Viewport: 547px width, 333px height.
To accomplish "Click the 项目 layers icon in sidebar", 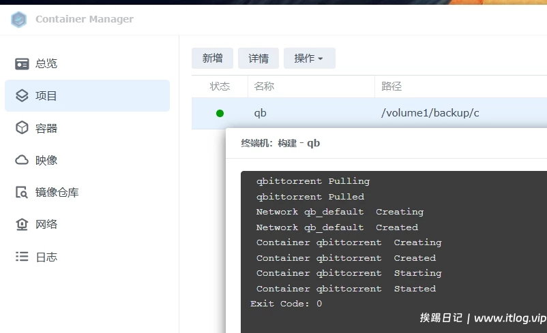I will 22,95.
